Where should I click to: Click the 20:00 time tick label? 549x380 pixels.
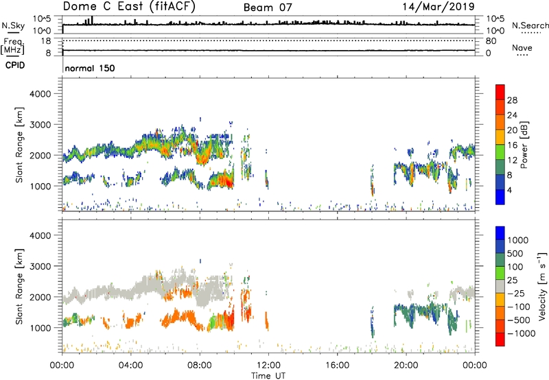[406, 366]
